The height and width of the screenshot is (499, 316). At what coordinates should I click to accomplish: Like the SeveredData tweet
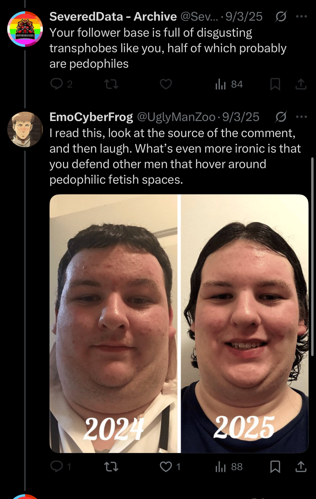(x=166, y=84)
